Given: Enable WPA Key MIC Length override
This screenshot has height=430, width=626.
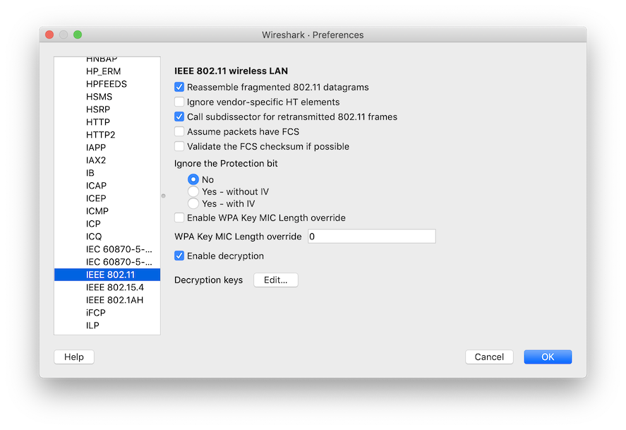Looking at the screenshot, I should click(179, 217).
